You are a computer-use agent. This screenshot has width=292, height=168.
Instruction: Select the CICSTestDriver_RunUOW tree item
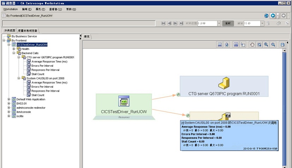pyautogui.click(x=32, y=45)
